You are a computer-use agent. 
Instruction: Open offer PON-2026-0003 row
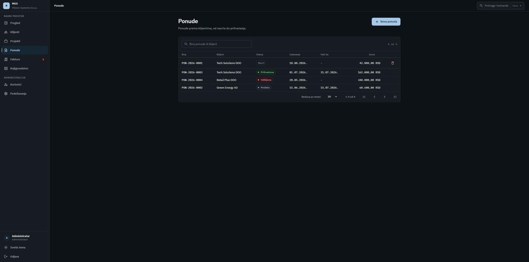click(x=289, y=72)
